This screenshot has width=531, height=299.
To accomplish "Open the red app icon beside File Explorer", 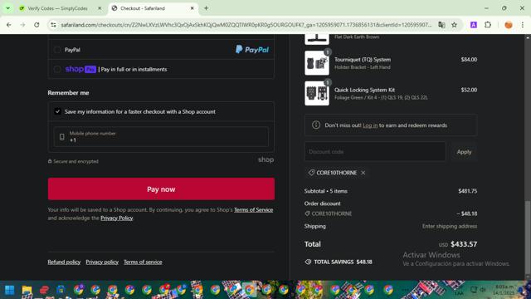I will pos(44,290).
